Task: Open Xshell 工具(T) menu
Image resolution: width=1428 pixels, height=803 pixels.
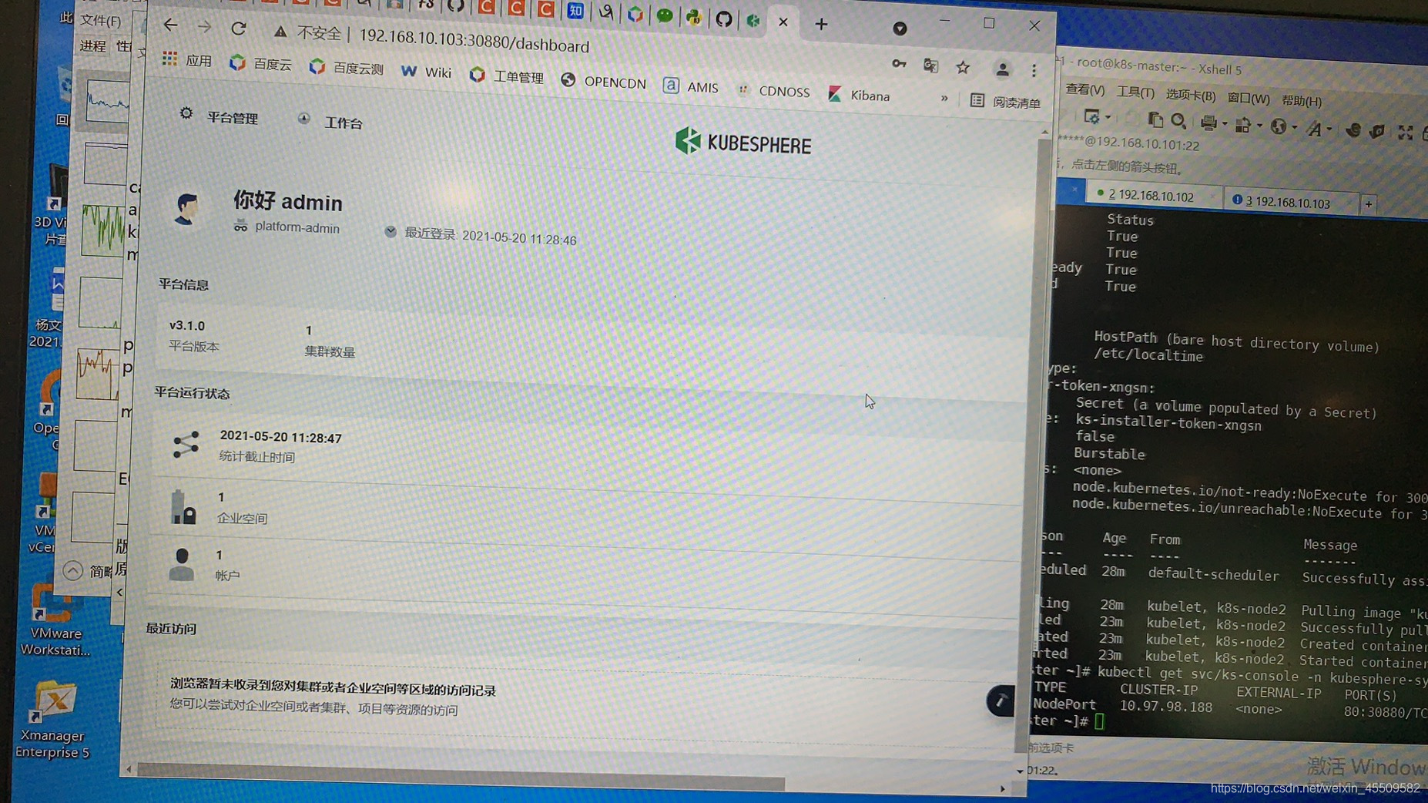Action: click(x=1135, y=92)
